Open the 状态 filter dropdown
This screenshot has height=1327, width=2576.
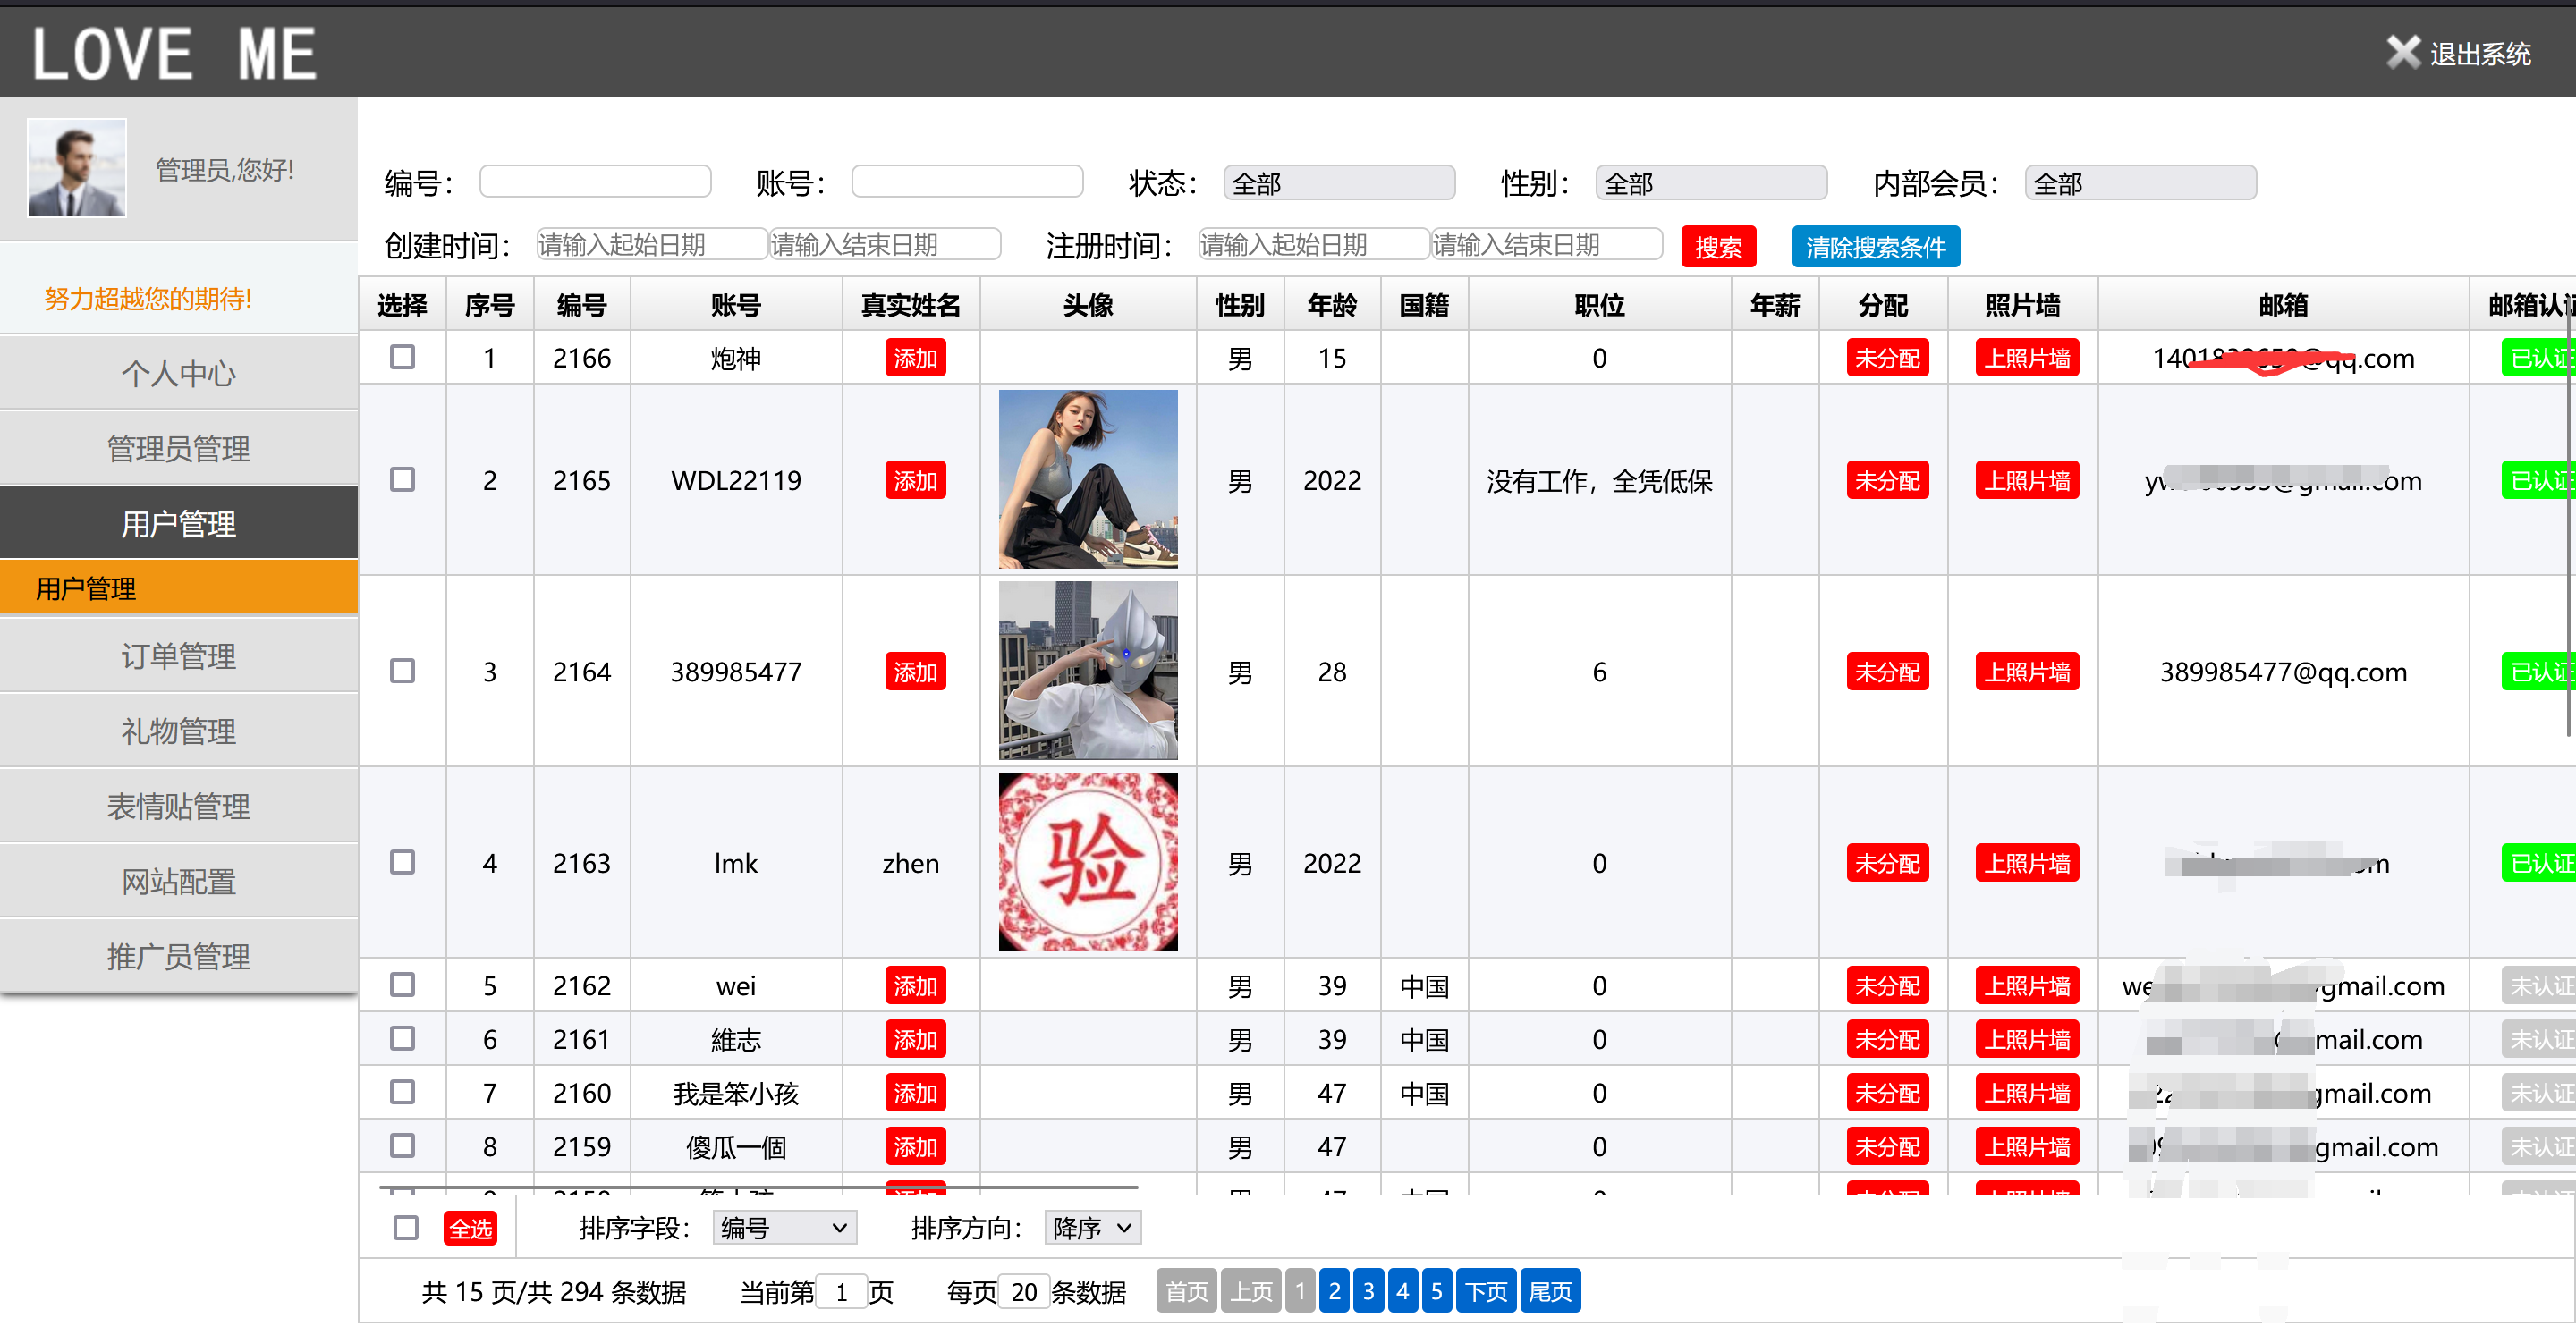(x=1338, y=183)
